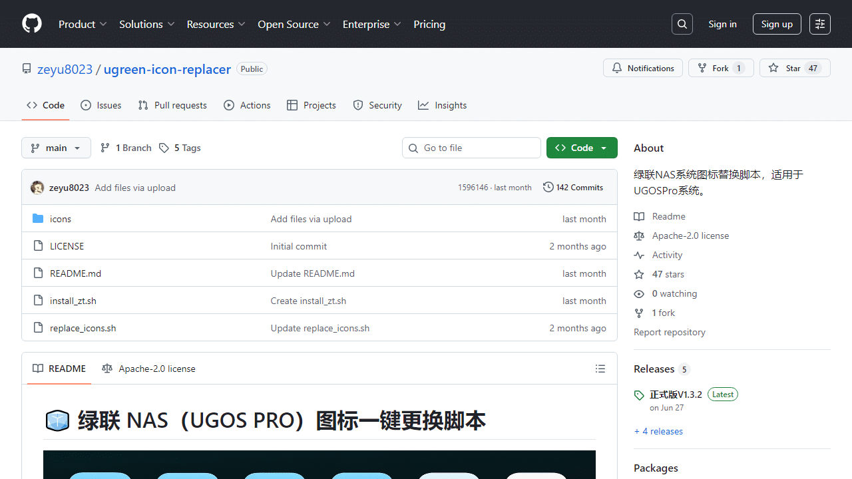Open commit message Initial commit
This screenshot has width=852, height=479.
(299, 246)
